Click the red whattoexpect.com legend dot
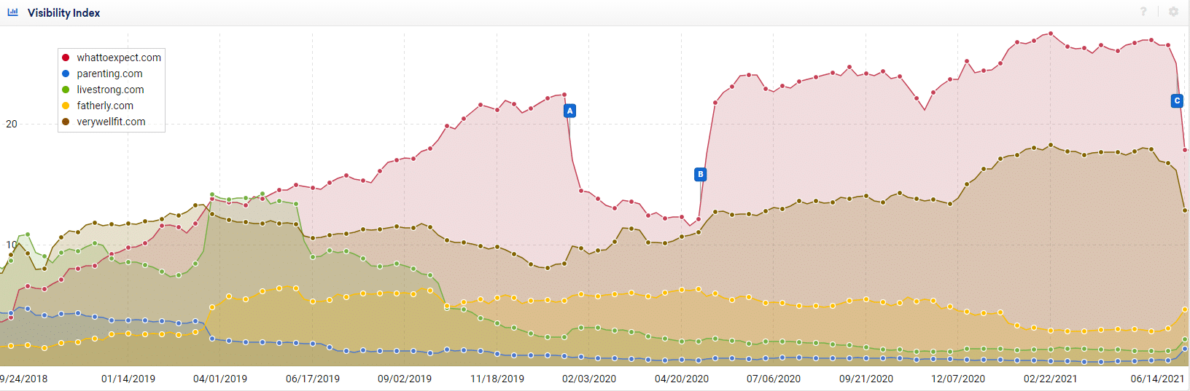1190x391 pixels. [66, 58]
